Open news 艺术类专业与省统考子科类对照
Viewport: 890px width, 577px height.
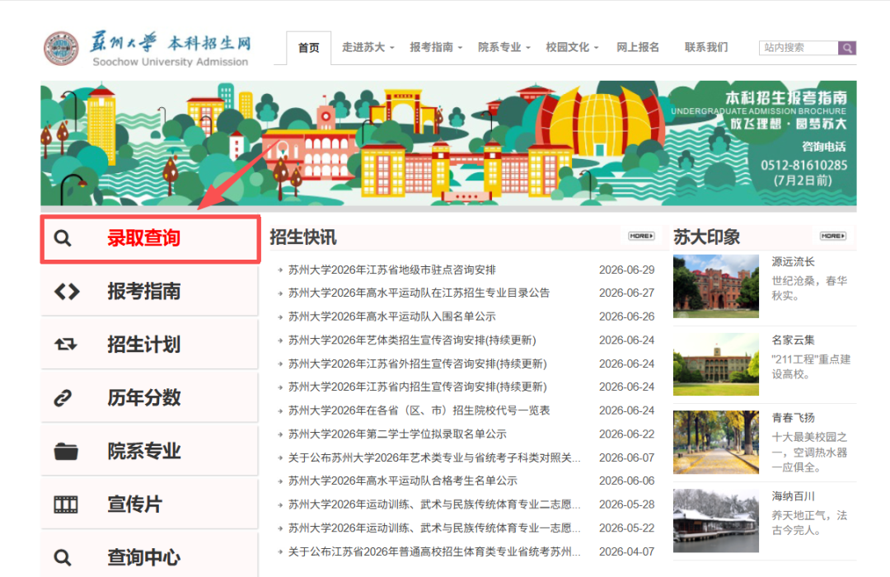click(434, 457)
